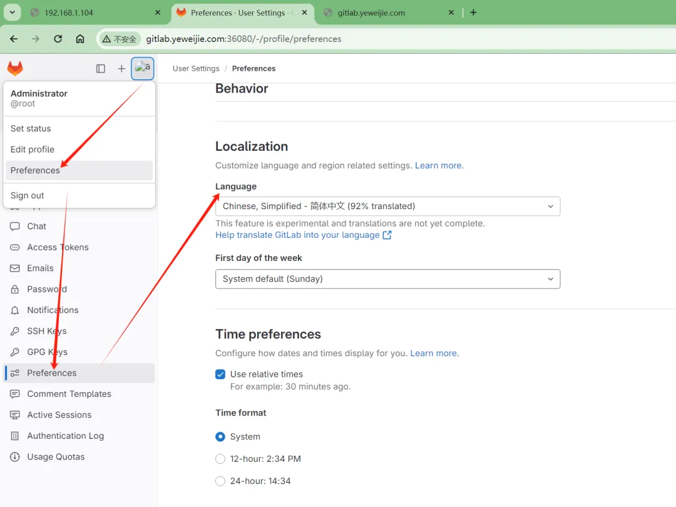Click the GitLab fox logo

[15, 68]
